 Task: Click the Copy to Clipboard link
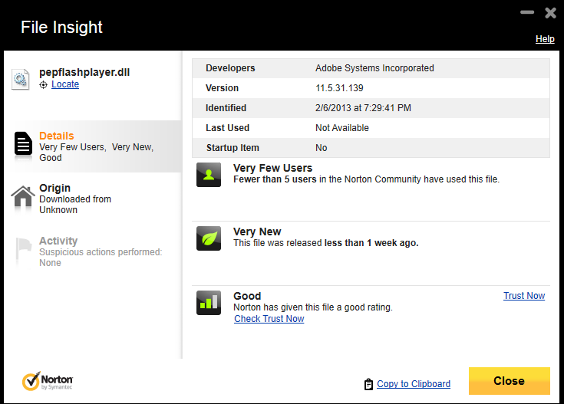[414, 384]
